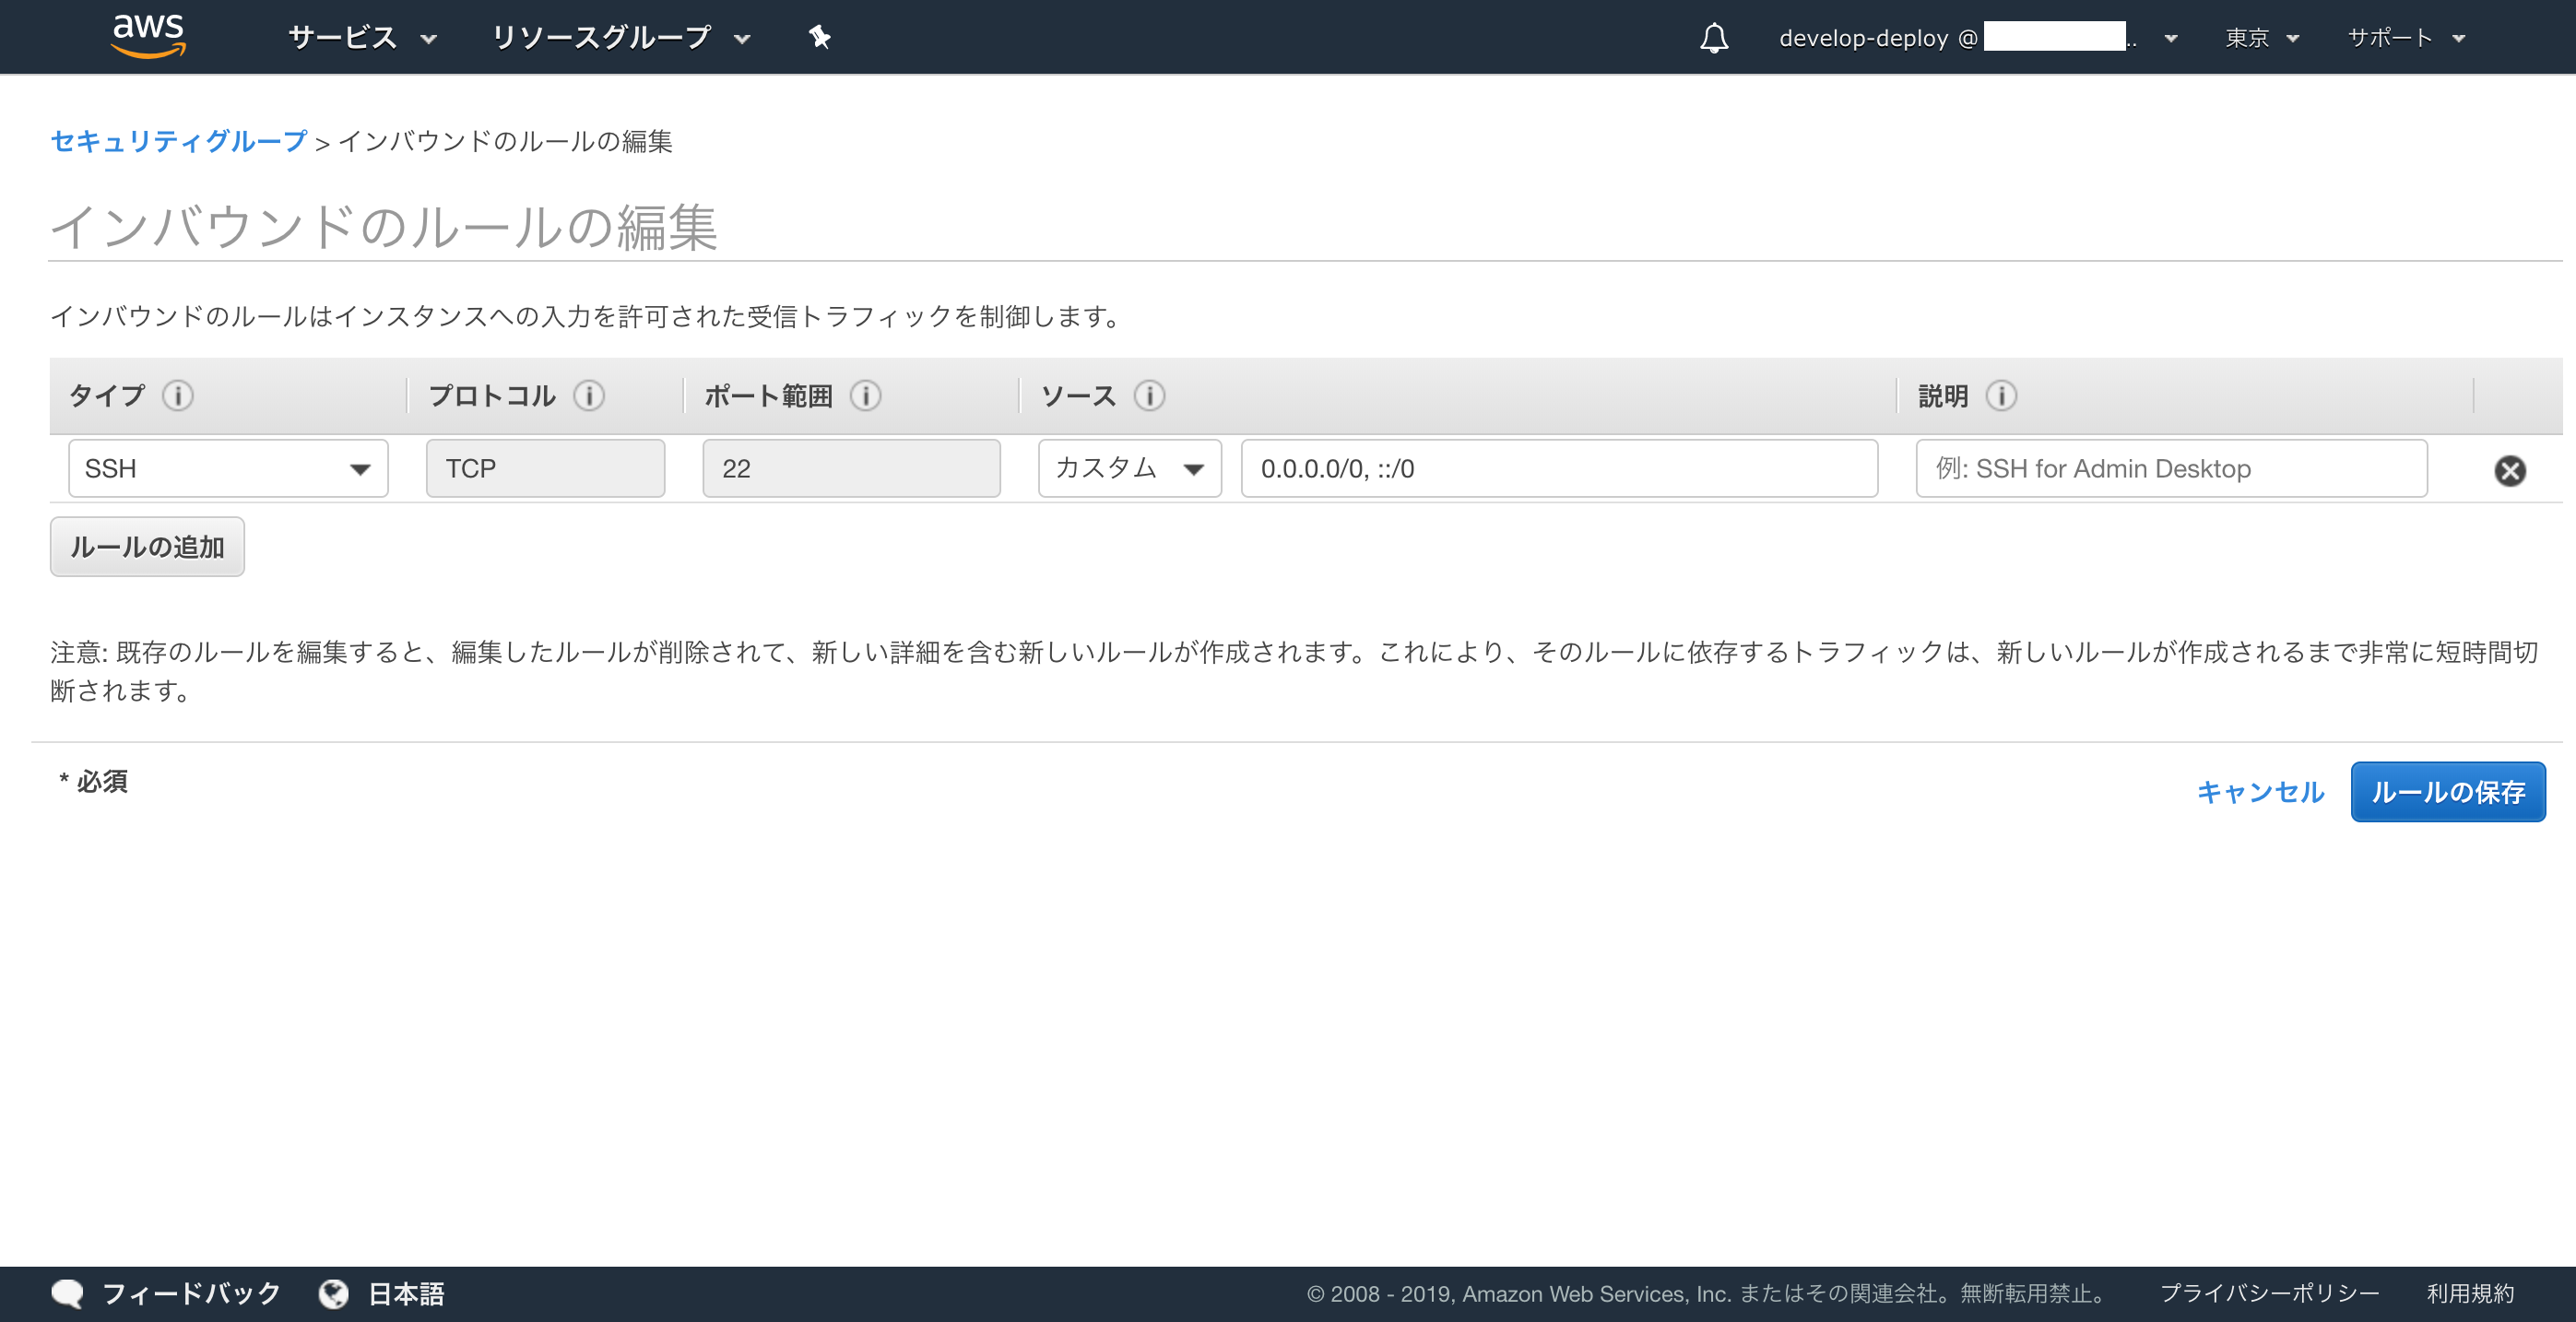Click info icon next to ポート範囲
Image resolution: width=2576 pixels, height=1322 pixels.
[x=865, y=396]
